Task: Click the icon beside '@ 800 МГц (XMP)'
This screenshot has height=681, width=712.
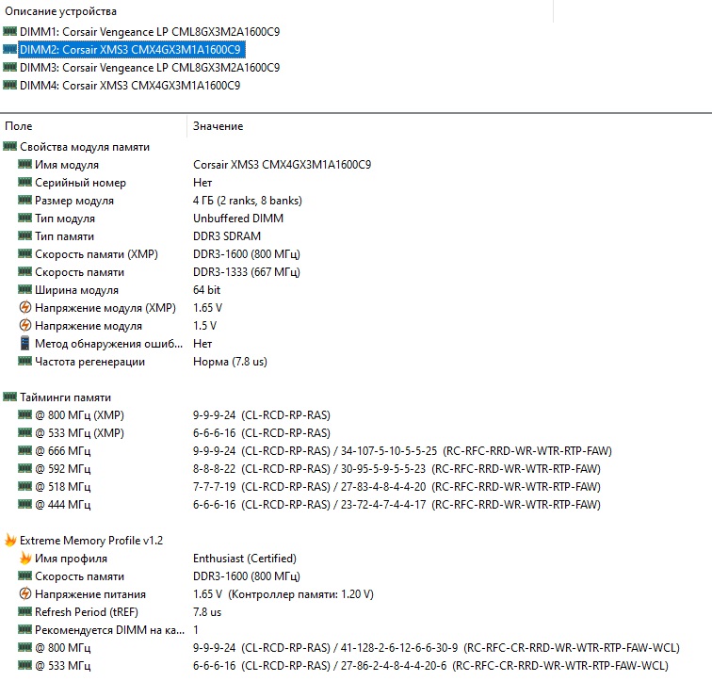Action: [x=25, y=414]
